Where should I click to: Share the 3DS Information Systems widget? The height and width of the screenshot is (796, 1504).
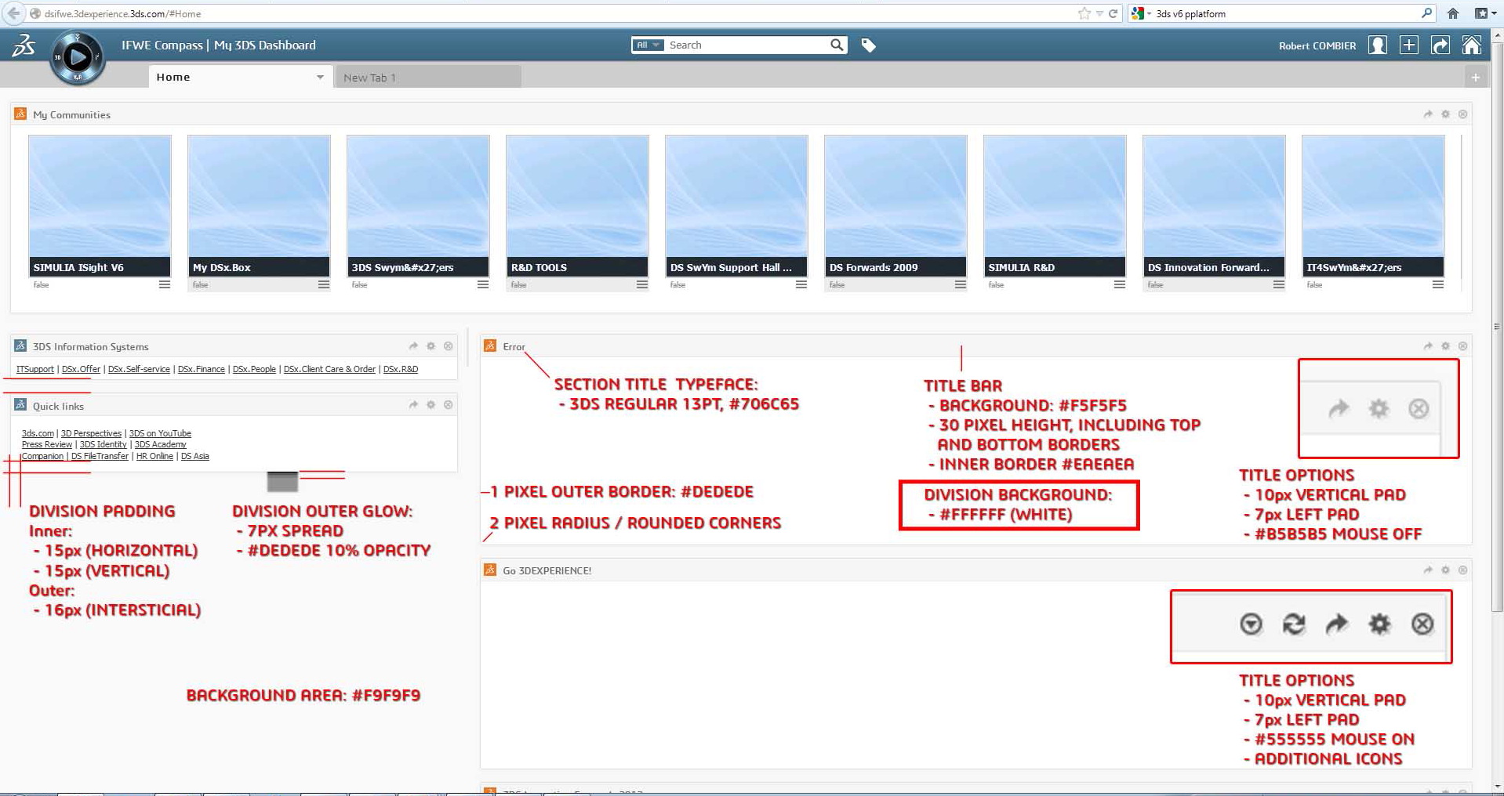pos(413,346)
